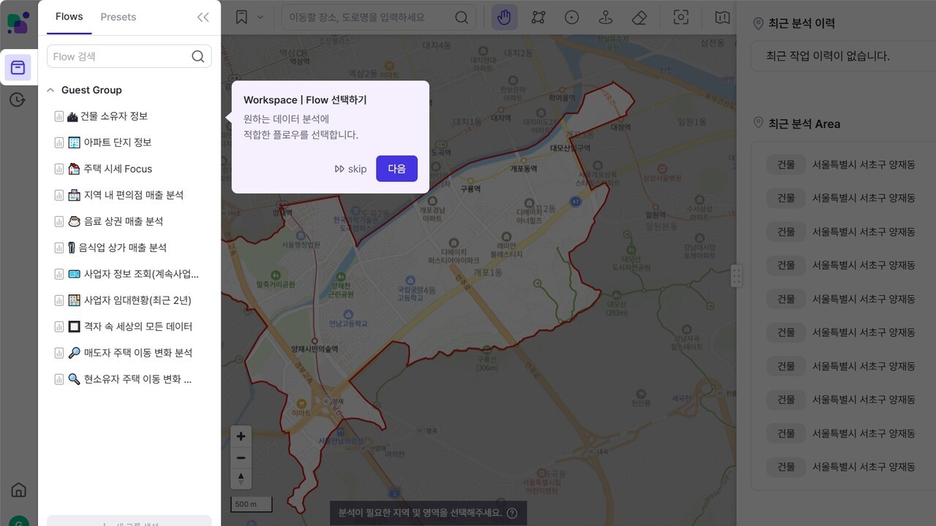Activate the eraser tool in the toolbar
The height and width of the screenshot is (526, 936).
(640, 17)
